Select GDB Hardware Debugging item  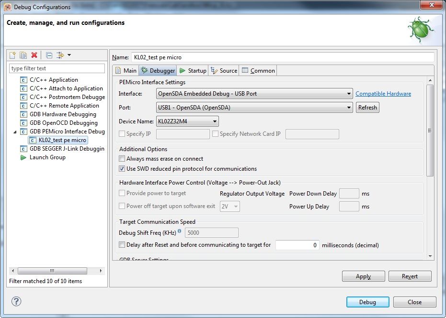(58, 114)
